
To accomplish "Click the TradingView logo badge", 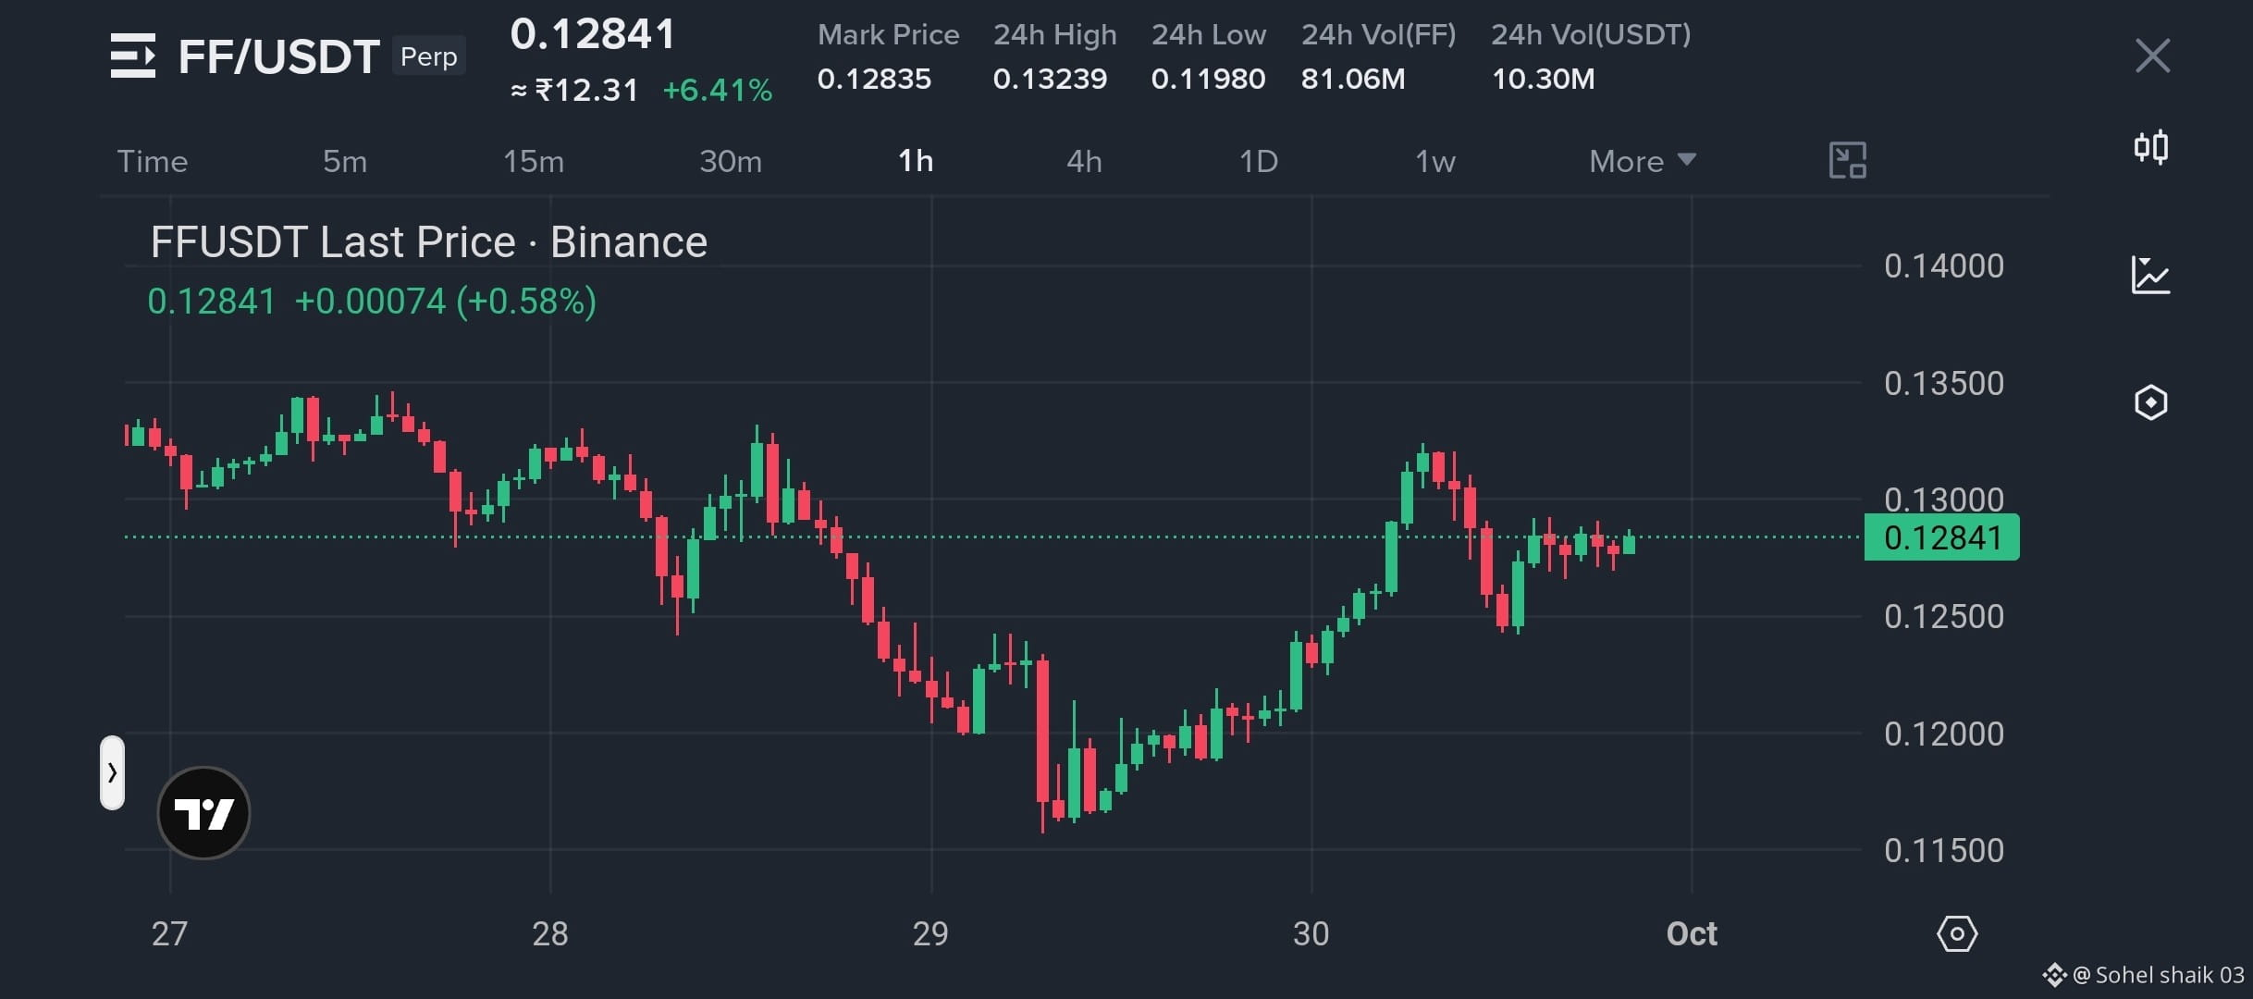I will tap(203, 813).
